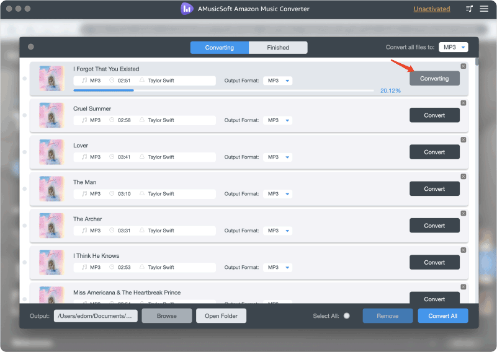This screenshot has height=352, width=497.
Task: Toggle the Select All radio button
Action: 347,315
